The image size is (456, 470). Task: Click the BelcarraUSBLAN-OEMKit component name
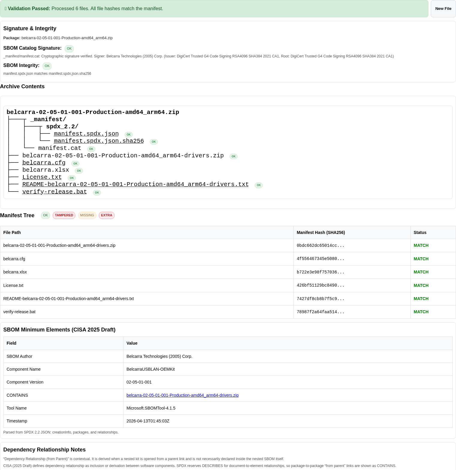150,369
